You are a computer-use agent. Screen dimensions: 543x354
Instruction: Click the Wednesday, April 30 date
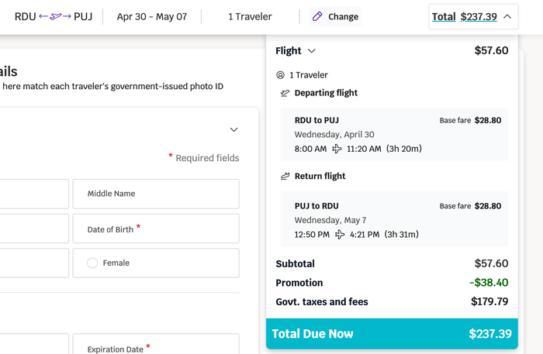[334, 135]
